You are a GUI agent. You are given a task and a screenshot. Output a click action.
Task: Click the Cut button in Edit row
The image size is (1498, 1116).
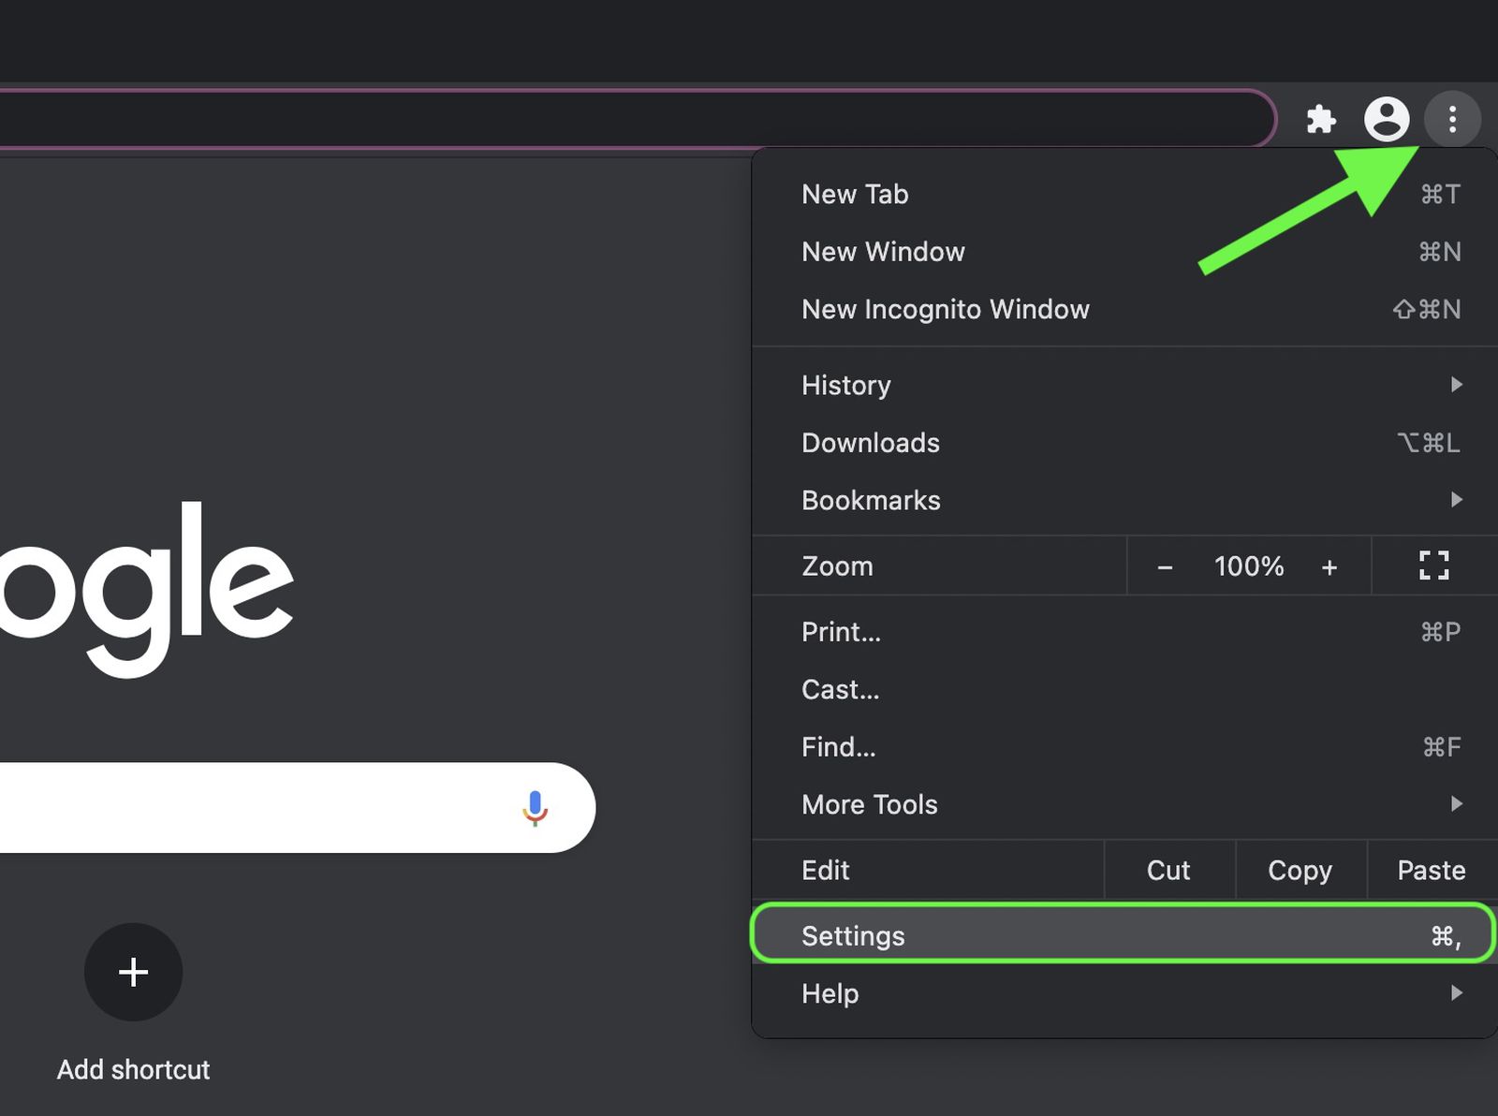pyautogui.click(x=1168, y=870)
